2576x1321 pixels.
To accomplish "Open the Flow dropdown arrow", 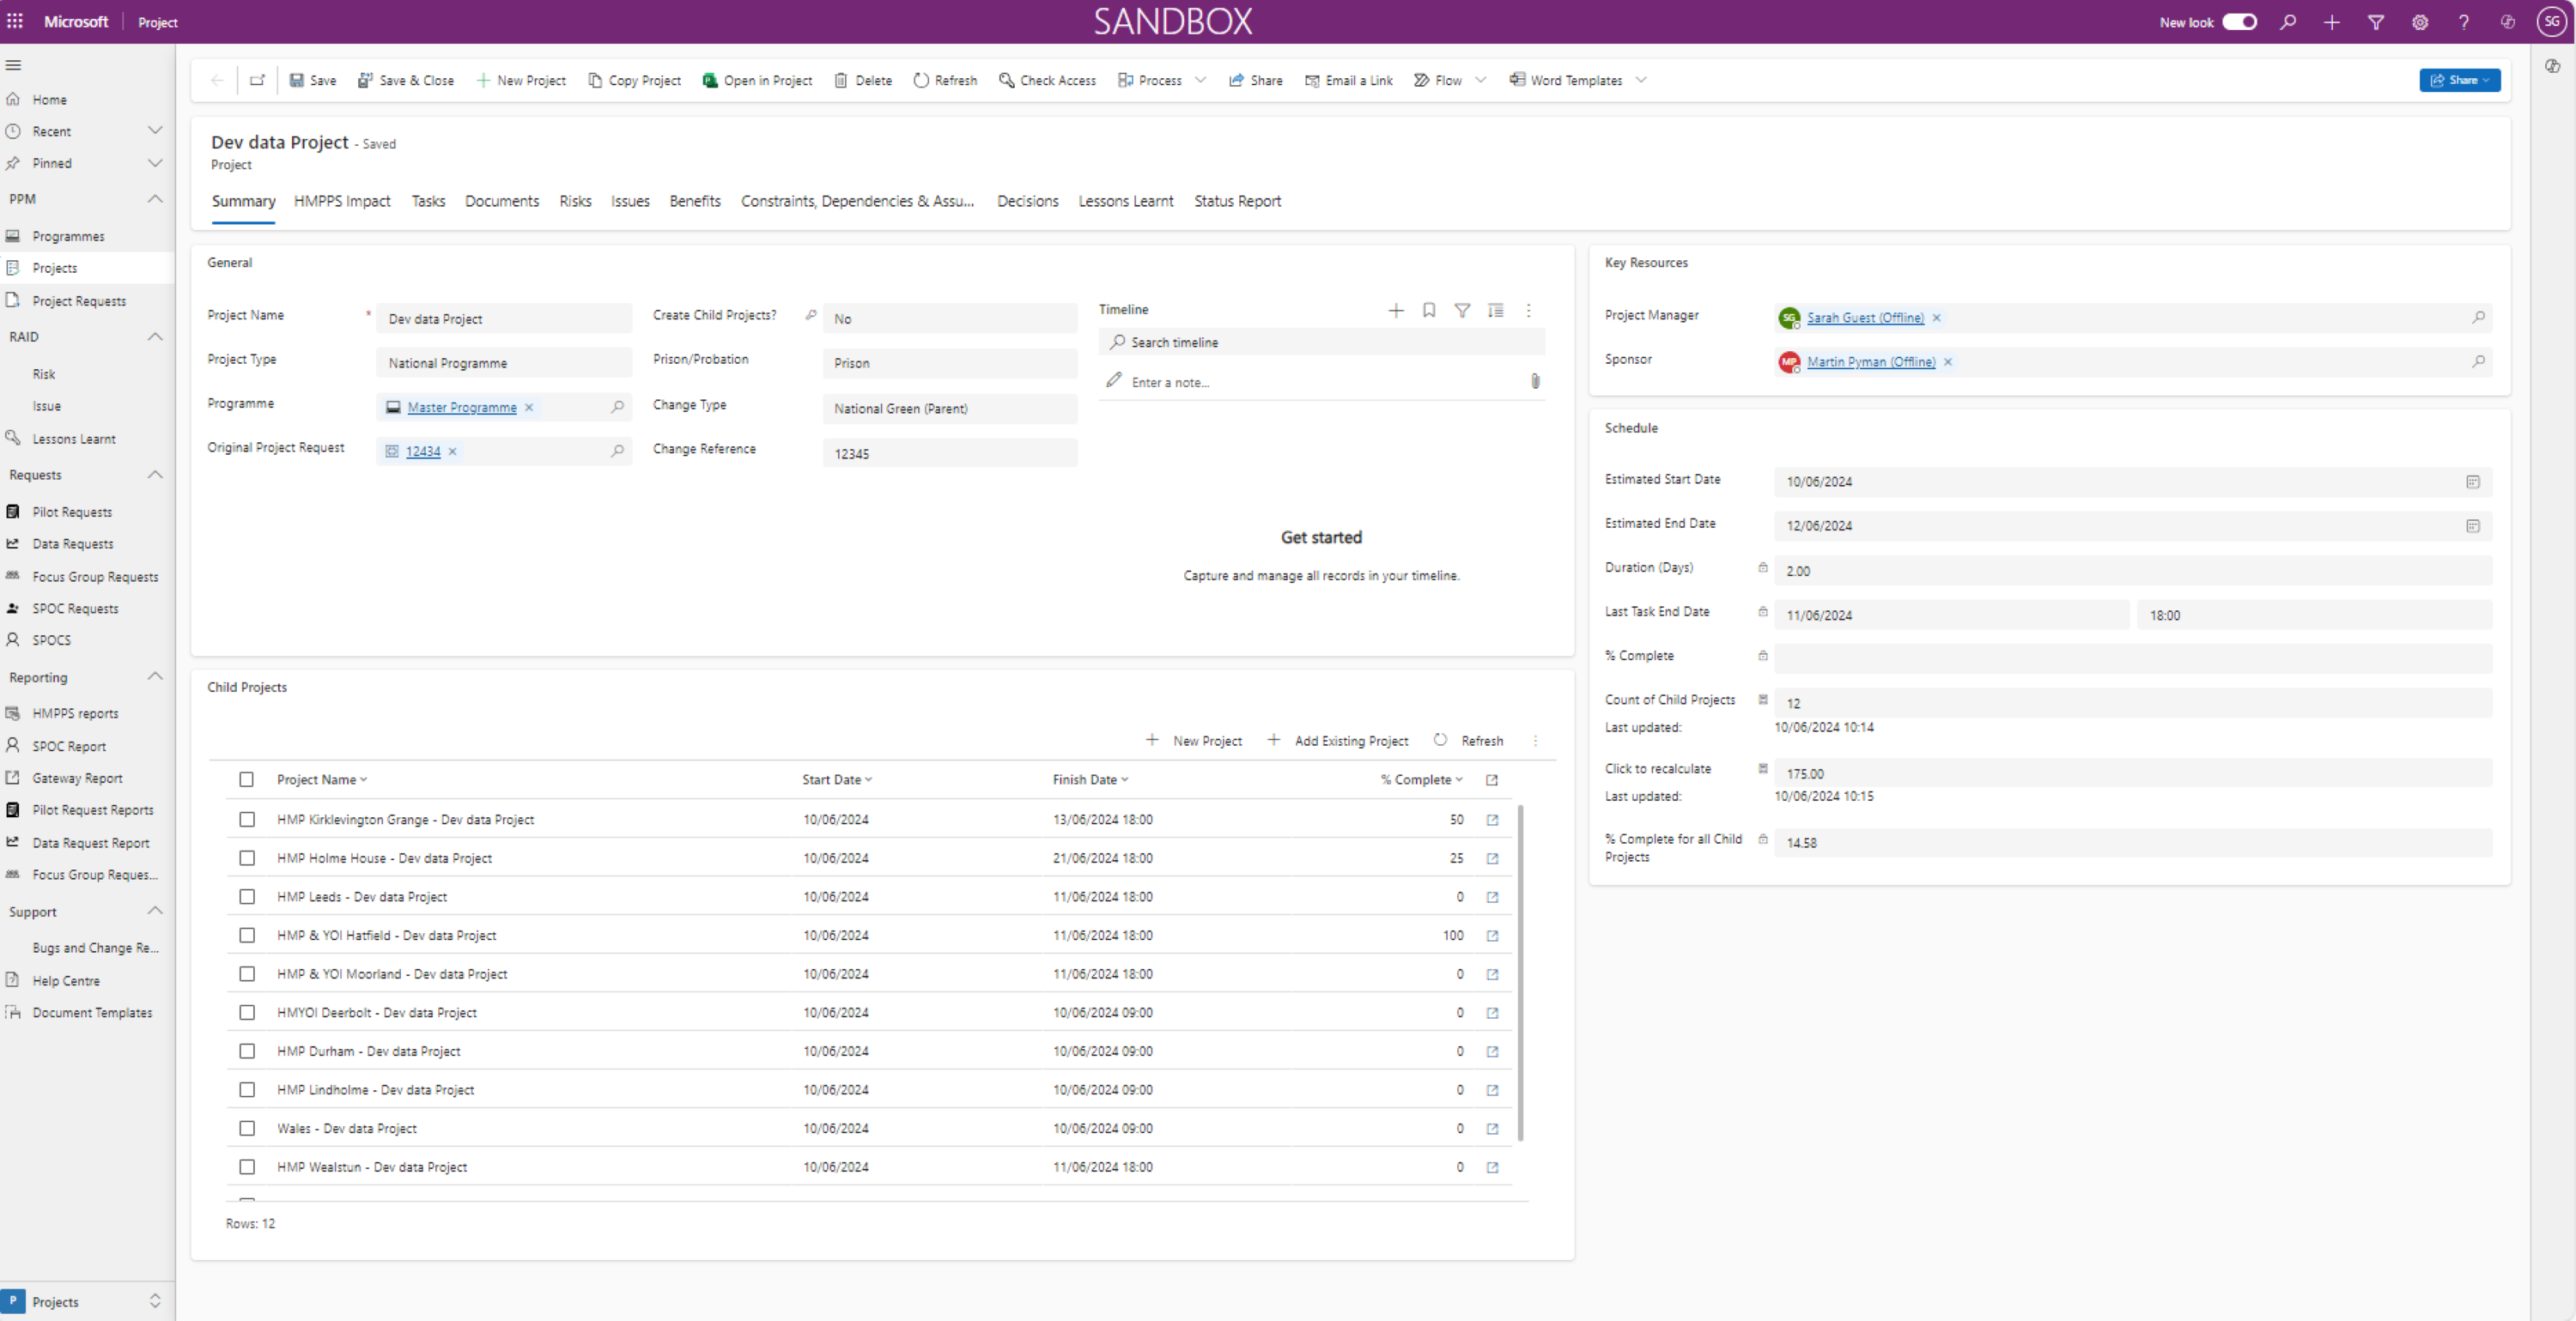I will tap(1481, 80).
